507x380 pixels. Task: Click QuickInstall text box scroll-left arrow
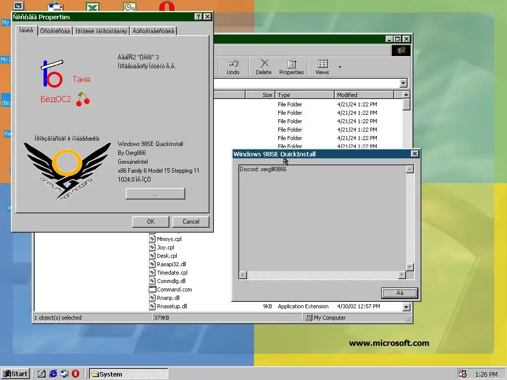coord(243,275)
